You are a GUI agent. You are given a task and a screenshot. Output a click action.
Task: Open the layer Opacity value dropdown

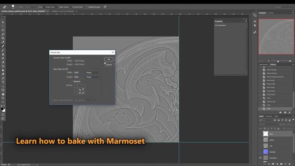pos(289,125)
